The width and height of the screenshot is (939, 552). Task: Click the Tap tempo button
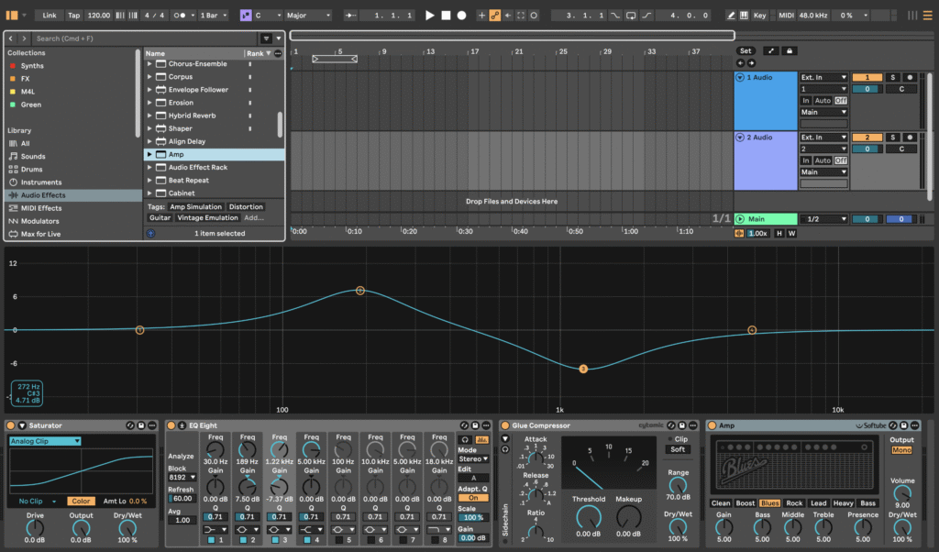[76, 15]
